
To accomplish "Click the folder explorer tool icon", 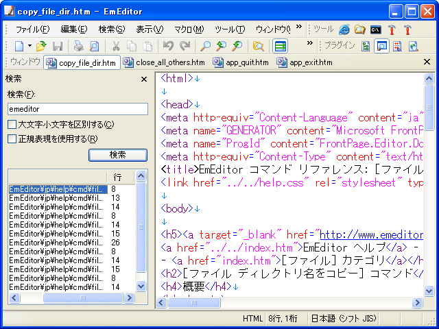I will (359, 29).
